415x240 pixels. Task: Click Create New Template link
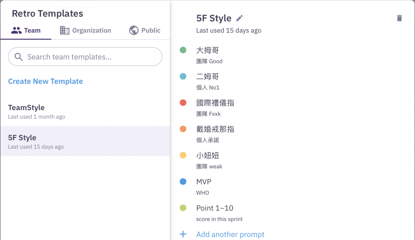[45, 81]
